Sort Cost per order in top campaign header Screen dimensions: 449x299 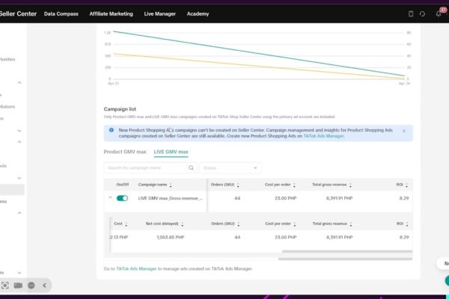point(294,185)
